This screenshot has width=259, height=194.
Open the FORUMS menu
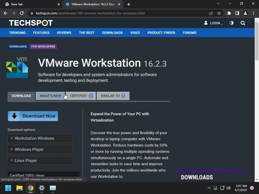[189, 33]
